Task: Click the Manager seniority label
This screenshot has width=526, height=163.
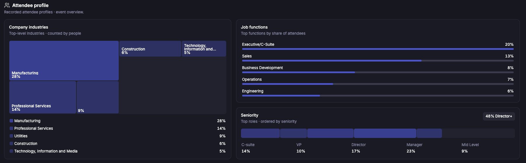Action: point(415,145)
